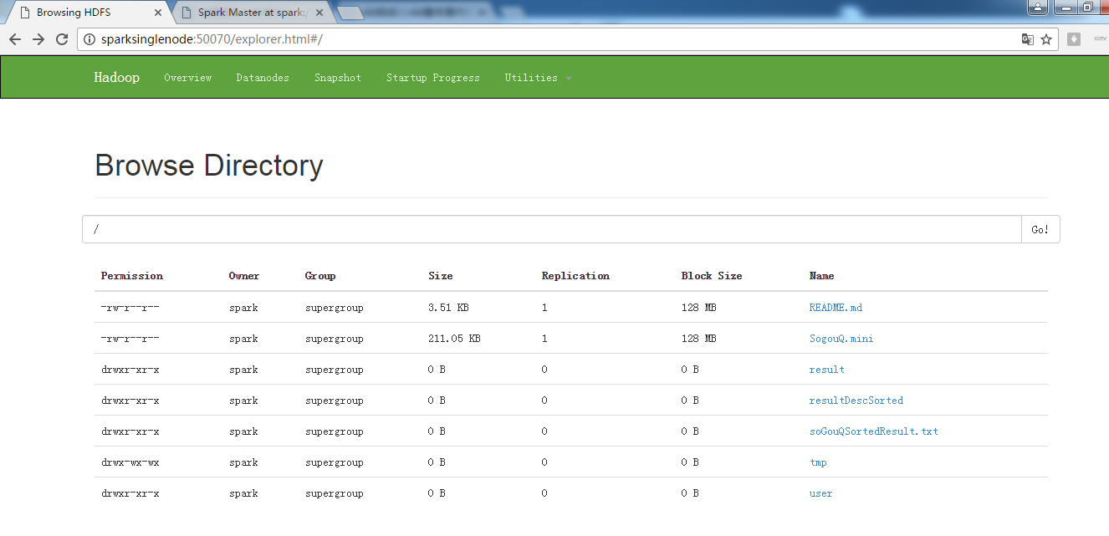
Task: Click the Go! button
Action: pos(1040,229)
